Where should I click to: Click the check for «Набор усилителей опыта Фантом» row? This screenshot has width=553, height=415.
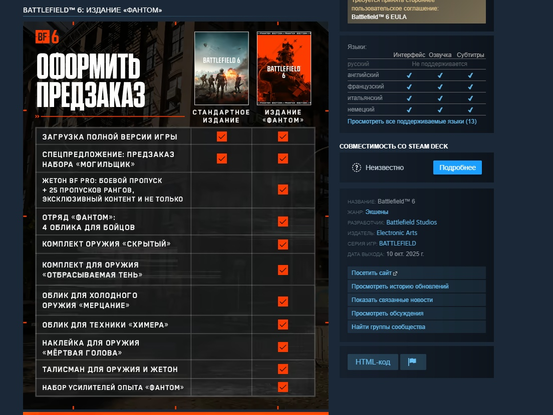tap(283, 387)
